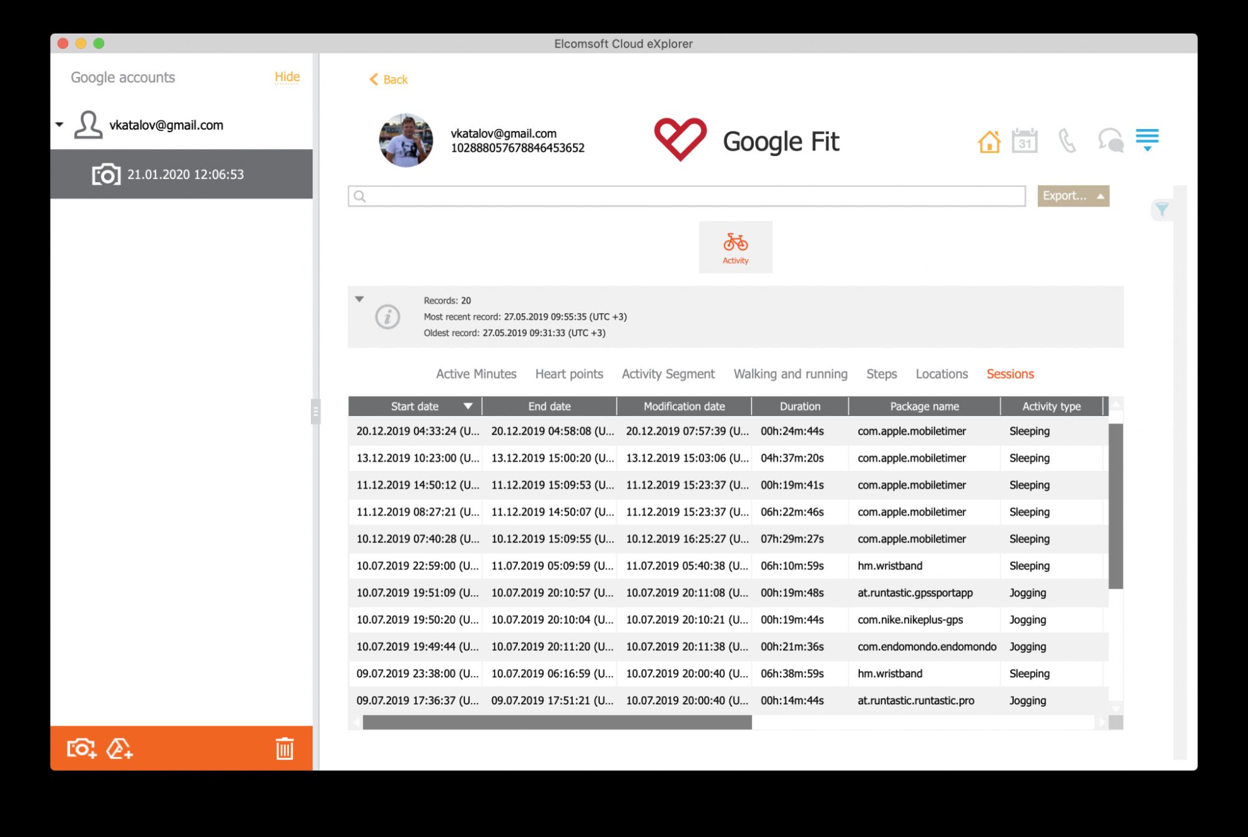Delete using the trash can icon
1248x837 pixels.
[285, 748]
